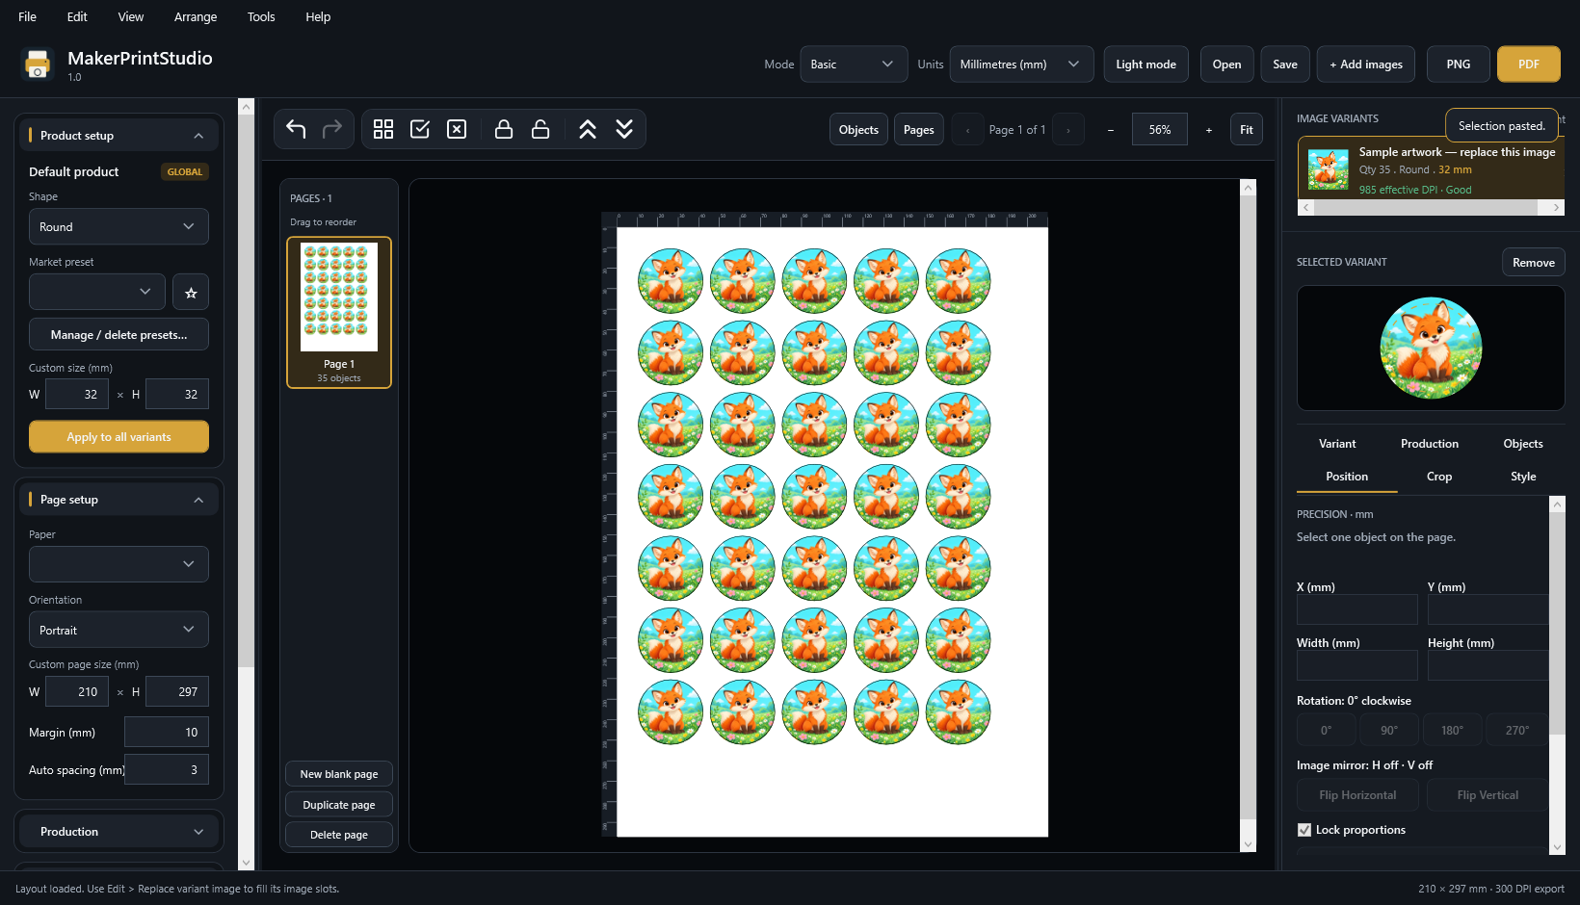Click the Duplicate page button
The height and width of the screenshot is (905, 1580).
[339, 805]
